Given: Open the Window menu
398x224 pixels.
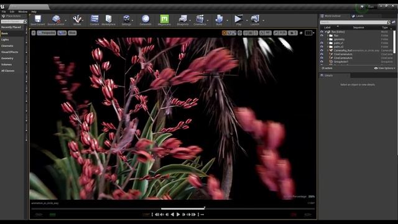Looking at the screenshot, I should [x=22, y=12].
